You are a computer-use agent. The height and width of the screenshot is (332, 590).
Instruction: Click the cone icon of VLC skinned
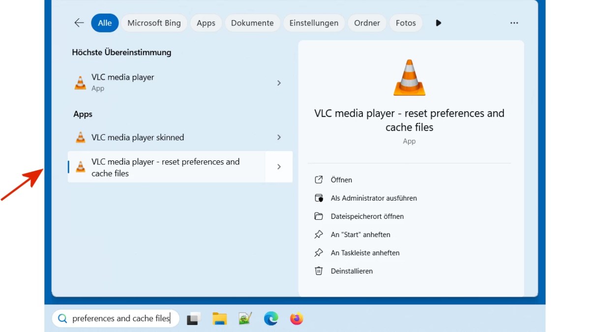pyautogui.click(x=80, y=138)
